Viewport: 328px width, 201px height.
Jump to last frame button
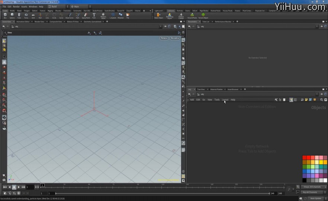coord(23,187)
